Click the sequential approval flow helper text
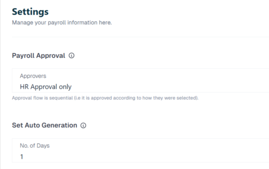 click(x=105, y=99)
